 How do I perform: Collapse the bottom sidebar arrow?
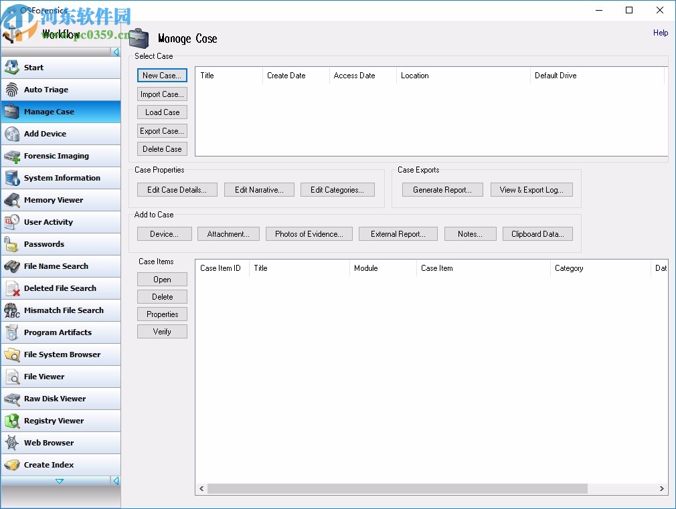pos(114,481)
